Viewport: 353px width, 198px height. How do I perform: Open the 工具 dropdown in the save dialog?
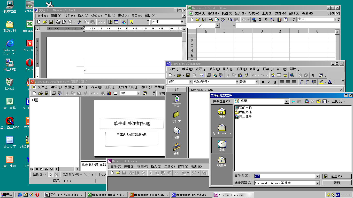coord(339,101)
